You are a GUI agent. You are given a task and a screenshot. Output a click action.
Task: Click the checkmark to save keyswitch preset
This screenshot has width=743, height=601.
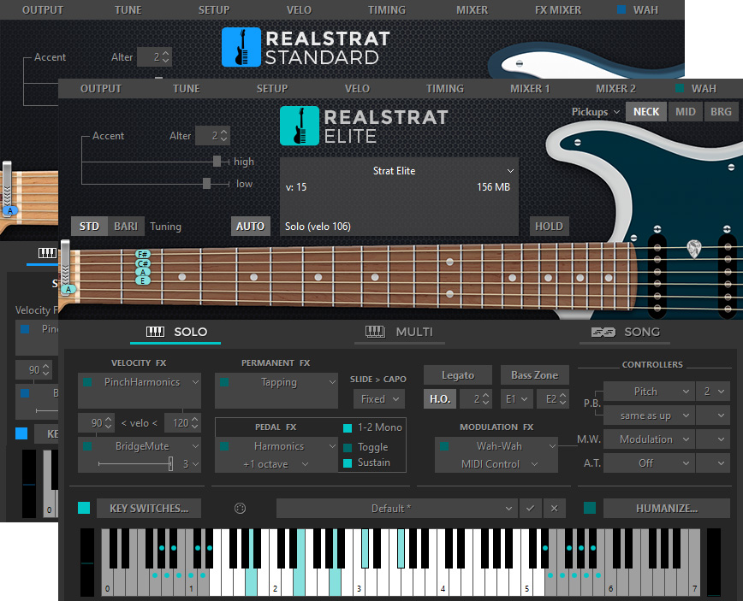point(532,508)
